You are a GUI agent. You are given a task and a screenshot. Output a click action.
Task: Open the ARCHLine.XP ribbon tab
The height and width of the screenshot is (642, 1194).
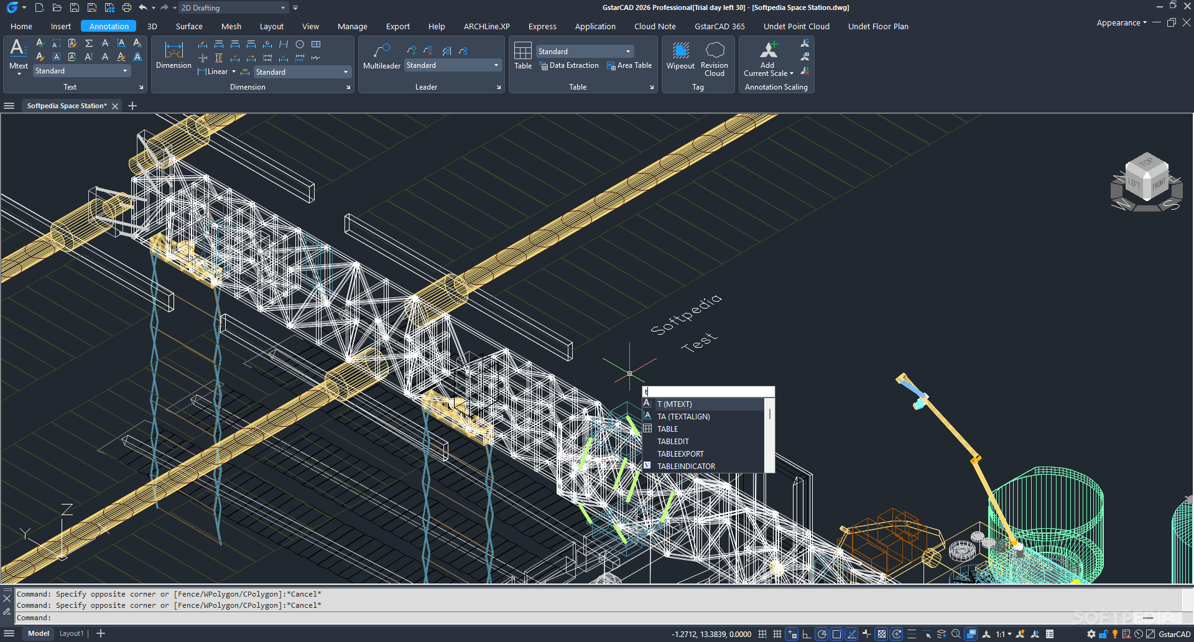click(487, 26)
